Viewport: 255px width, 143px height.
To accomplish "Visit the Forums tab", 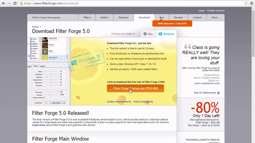I will tap(178, 17).
